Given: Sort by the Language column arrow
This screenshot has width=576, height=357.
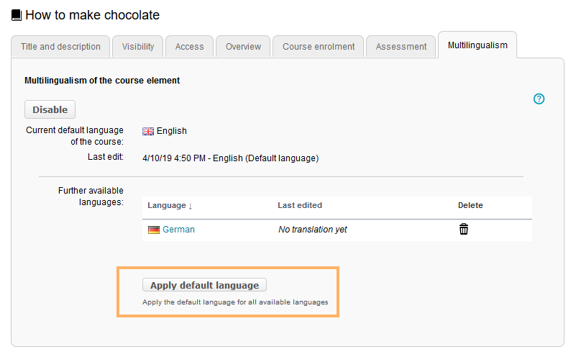Looking at the screenshot, I should coord(191,206).
